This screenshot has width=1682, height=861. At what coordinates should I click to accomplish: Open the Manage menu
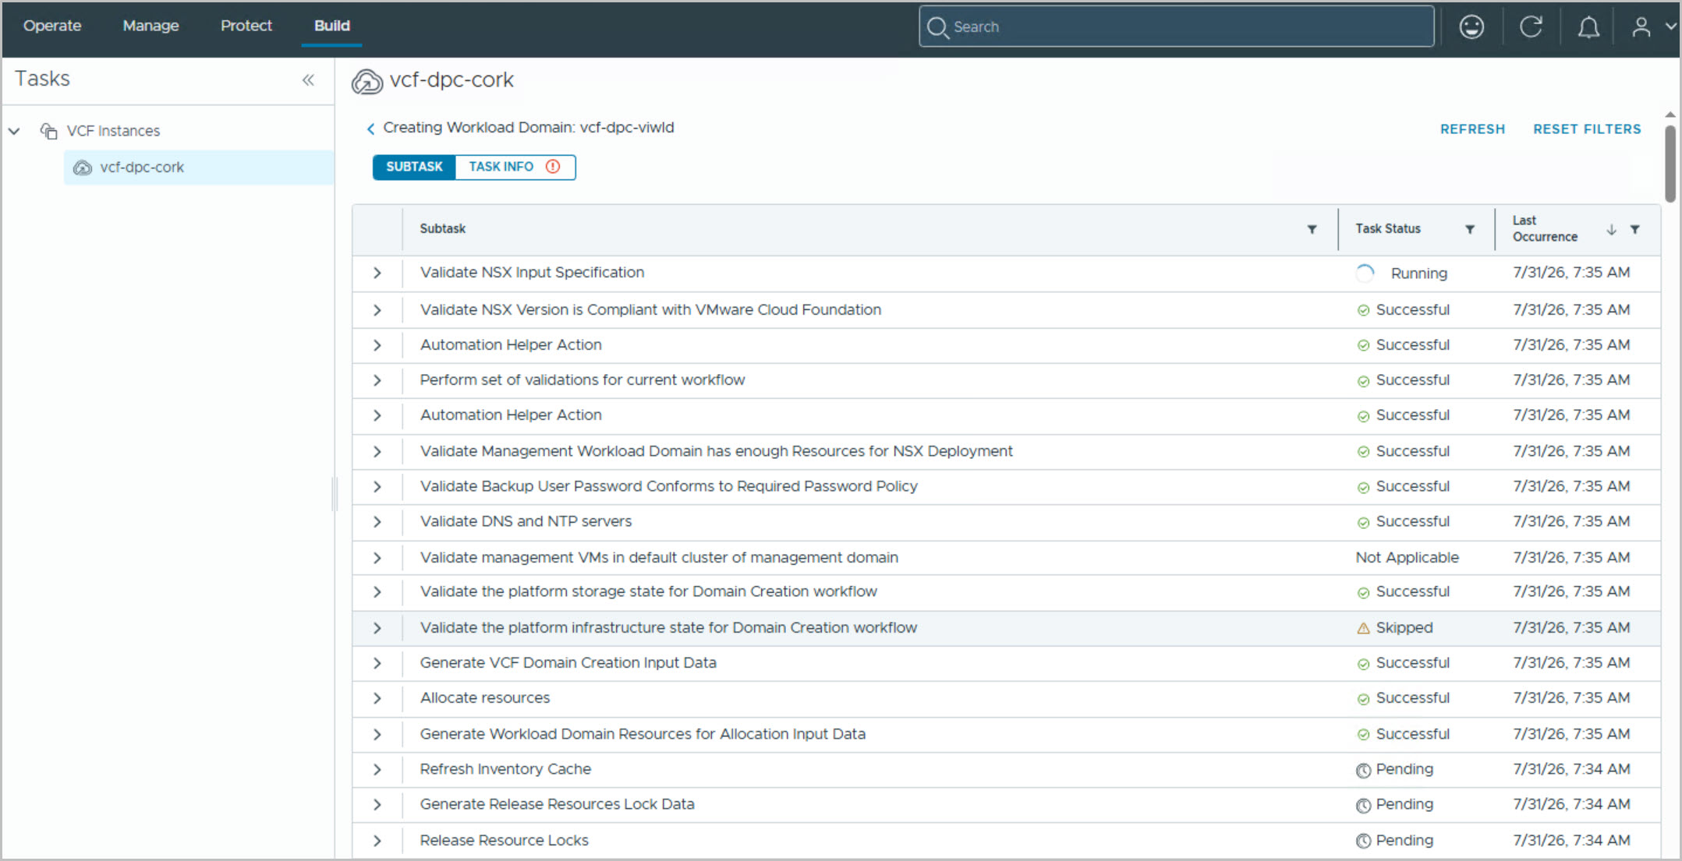151,26
